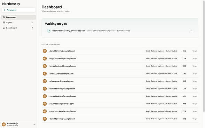Click the New agent button
This screenshot has width=205, height=128.
pos(18,10)
